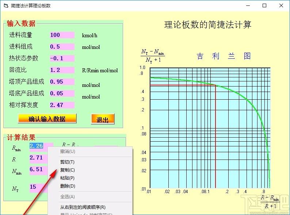Click the 计算结果 group title
Viewport: 290px width, 215px height.
(x=21, y=137)
